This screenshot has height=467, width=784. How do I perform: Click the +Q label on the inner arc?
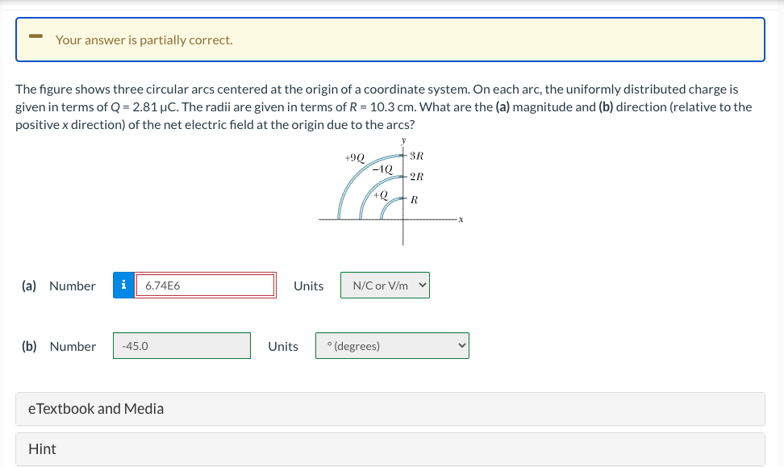pos(379,194)
